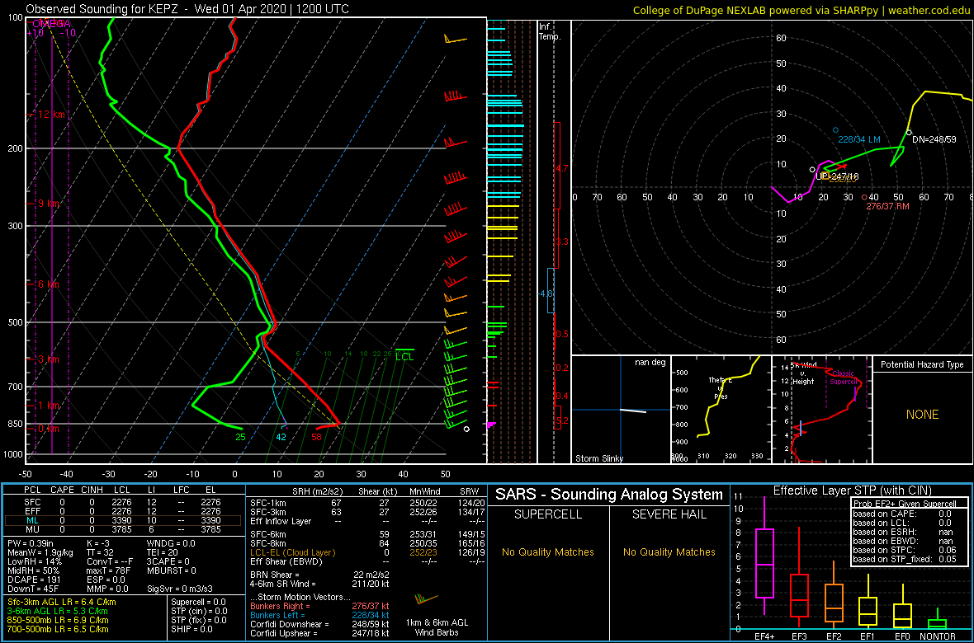Click the 'DN=248/59' hodograph label
Image resolution: width=974 pixels, height=643 pixels.
934,139
